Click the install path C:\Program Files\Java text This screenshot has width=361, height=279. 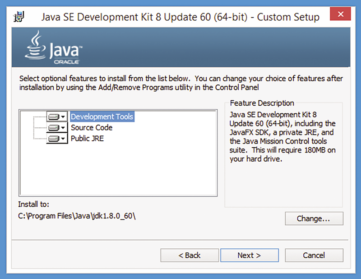coord(77,216)
